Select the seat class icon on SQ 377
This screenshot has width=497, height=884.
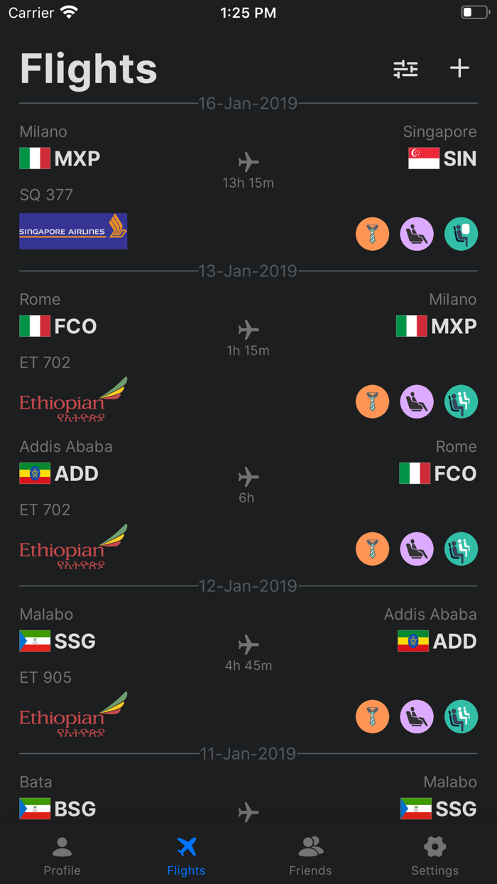(x=417, y=233)
